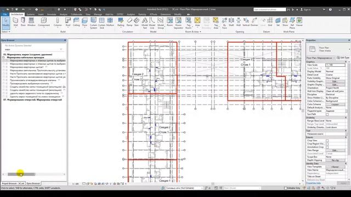The height and width of the screenshot is (197, 351).
Task: Toggle the Sun Path checkbox
Action: [327, 114]
